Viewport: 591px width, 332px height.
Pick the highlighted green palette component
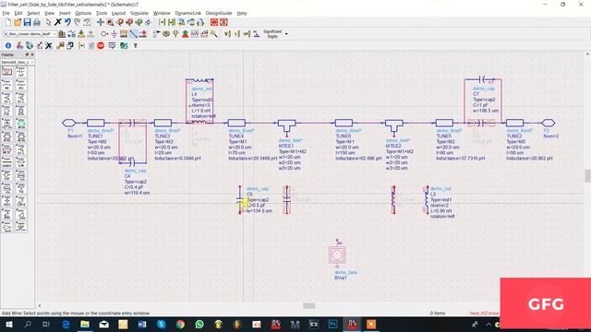pos(21,124)
